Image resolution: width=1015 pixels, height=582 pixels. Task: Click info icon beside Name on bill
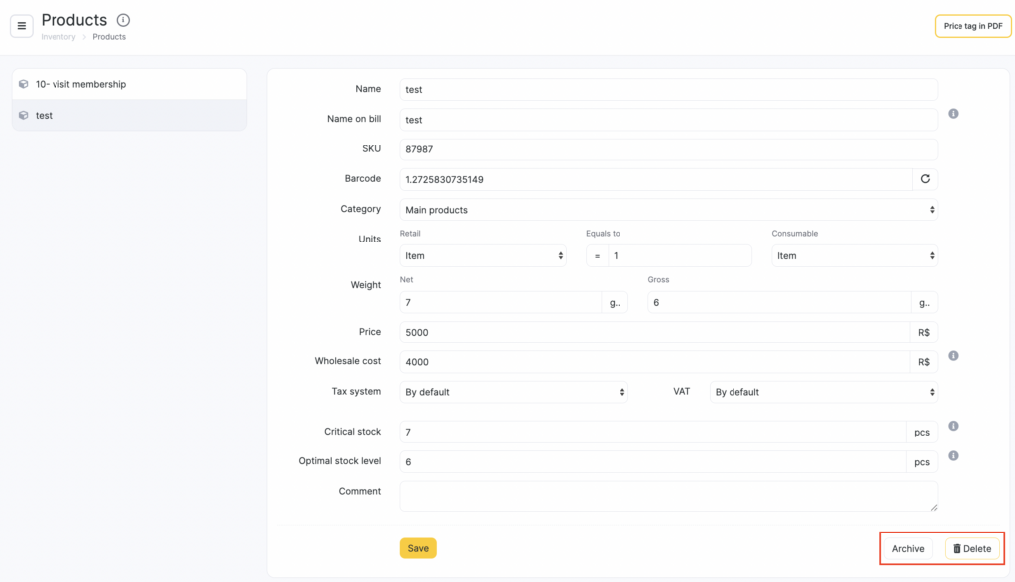[953, 114]
